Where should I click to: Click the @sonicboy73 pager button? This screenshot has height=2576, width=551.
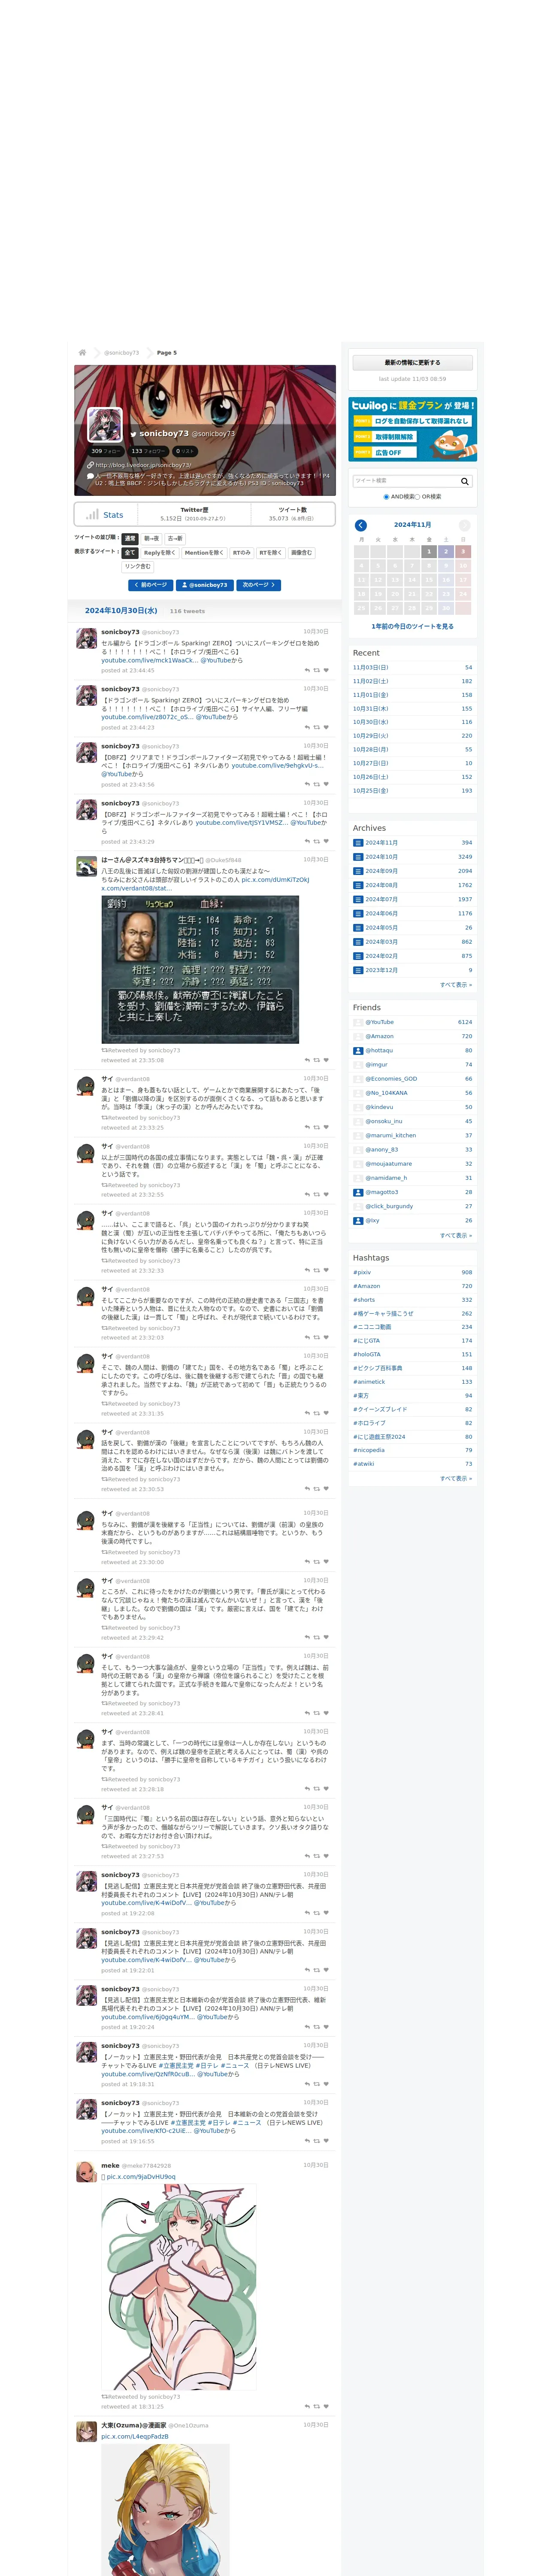pos(205,585)
